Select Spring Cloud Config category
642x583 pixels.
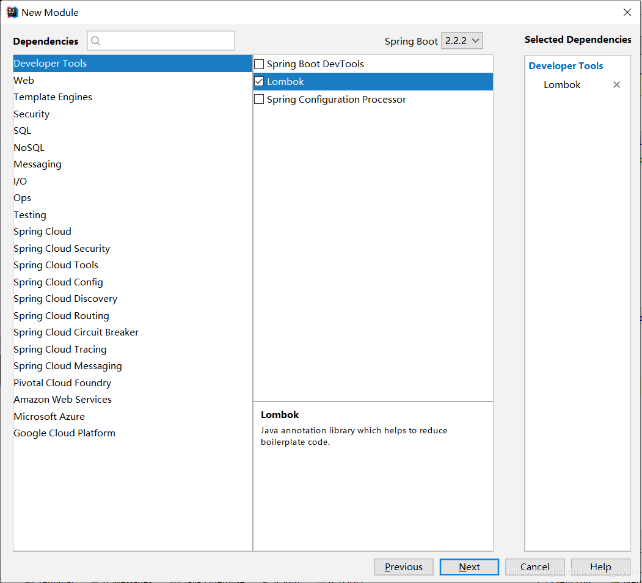[133, 282]
